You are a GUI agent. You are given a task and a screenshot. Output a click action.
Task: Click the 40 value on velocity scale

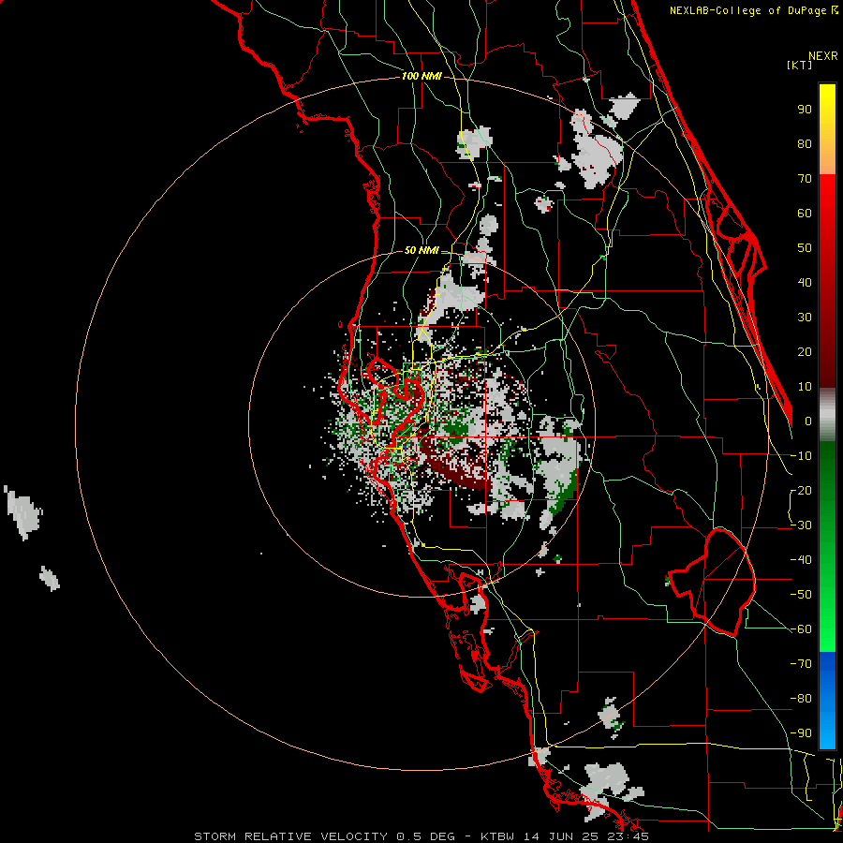pyautogui.click(x=805, y=283)
